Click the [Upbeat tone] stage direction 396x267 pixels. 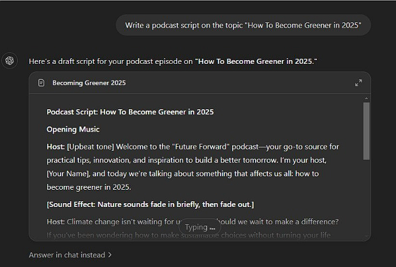pyautogui.click(x=91, y=147)
